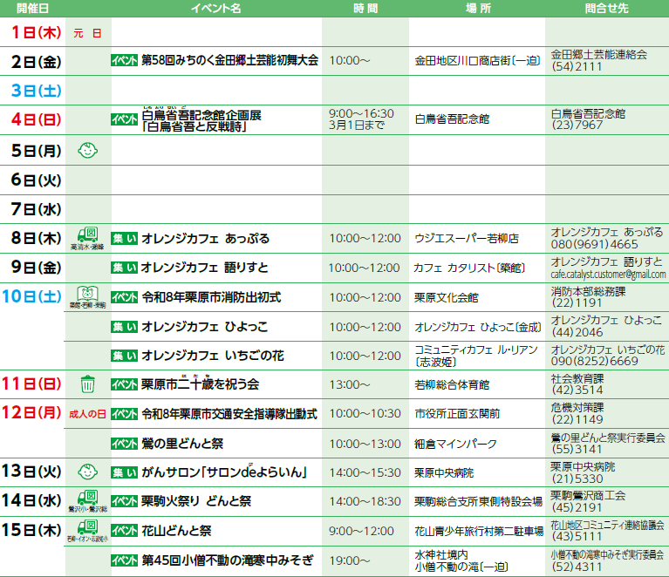Click the library truck icon on the 15th

point(87,528)
